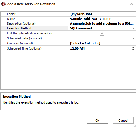Open the Scheduled Date dropdown arrow
The image size is (136, 127).
133,38
